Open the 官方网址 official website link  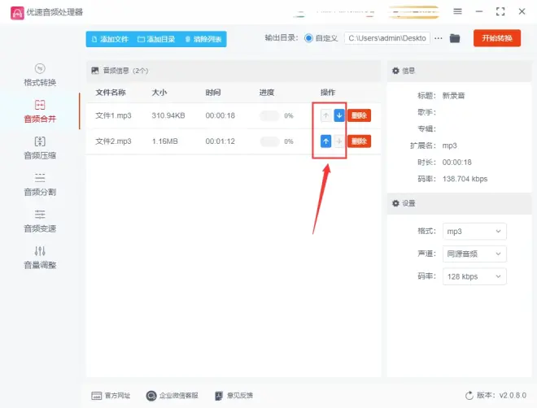(x=111, y=396)
